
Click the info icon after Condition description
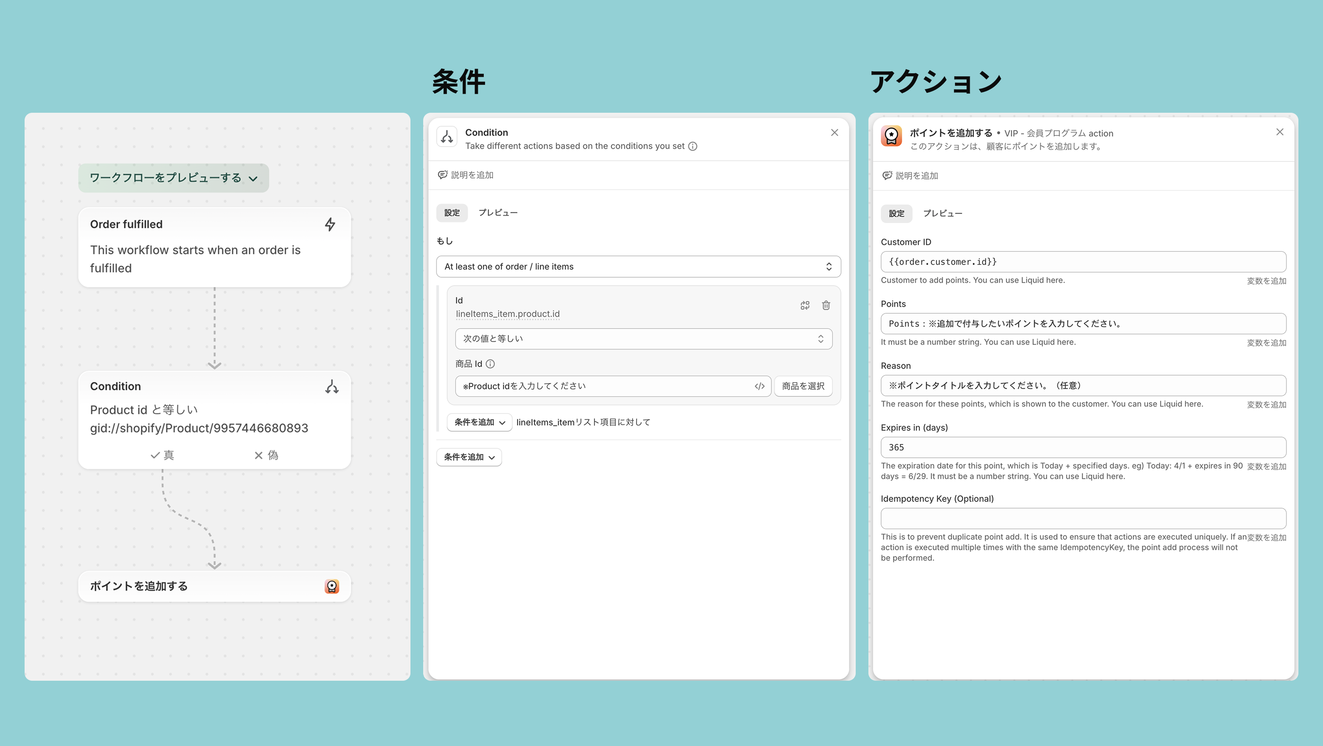point(692,146)
